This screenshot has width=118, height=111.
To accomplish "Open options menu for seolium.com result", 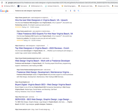I will point(54,109).
